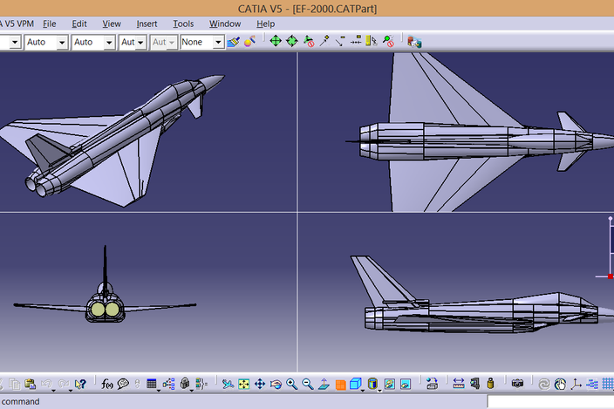
Task: Click the command input field at the bottom
Action: click(x=550, y=402)
